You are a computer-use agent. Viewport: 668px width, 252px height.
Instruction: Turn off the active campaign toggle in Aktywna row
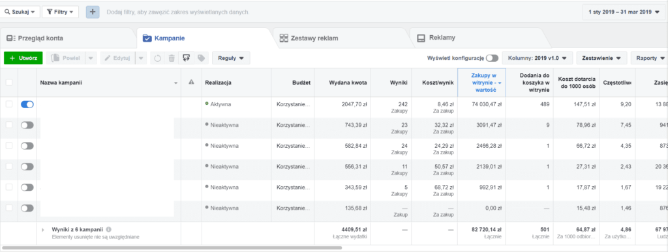[x=27, y=105]
